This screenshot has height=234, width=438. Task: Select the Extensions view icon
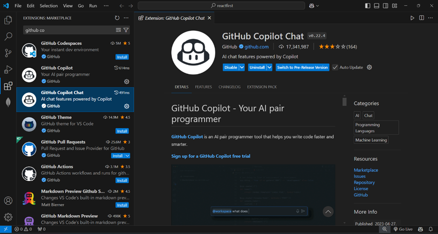(8, 86)
